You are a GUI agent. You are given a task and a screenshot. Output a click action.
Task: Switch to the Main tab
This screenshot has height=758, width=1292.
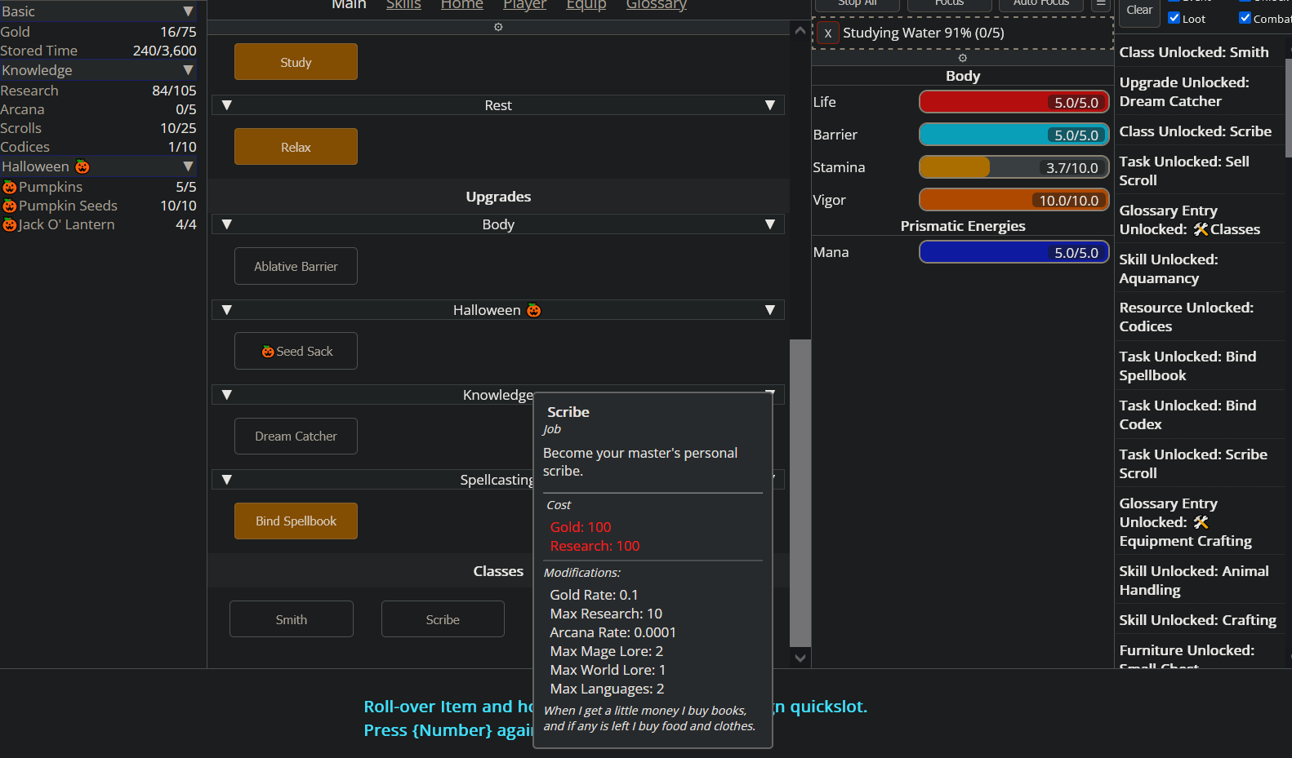pyautogui.click(x=349, y=5)
